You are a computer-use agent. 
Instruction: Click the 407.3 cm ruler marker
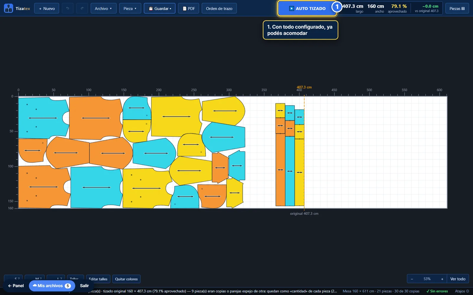tap(304, 87)
